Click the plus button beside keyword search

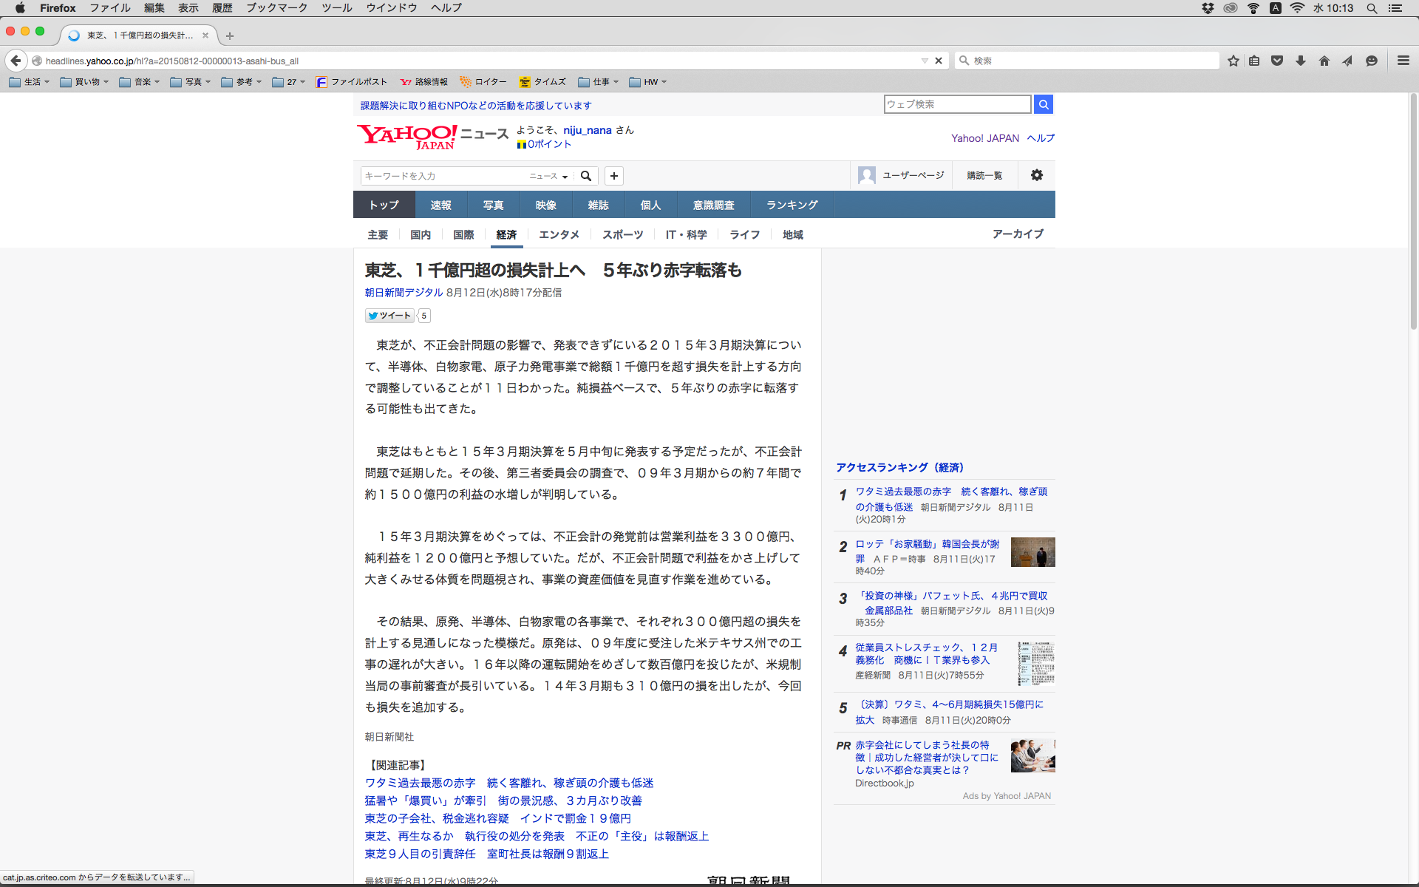tap(613, 176)
